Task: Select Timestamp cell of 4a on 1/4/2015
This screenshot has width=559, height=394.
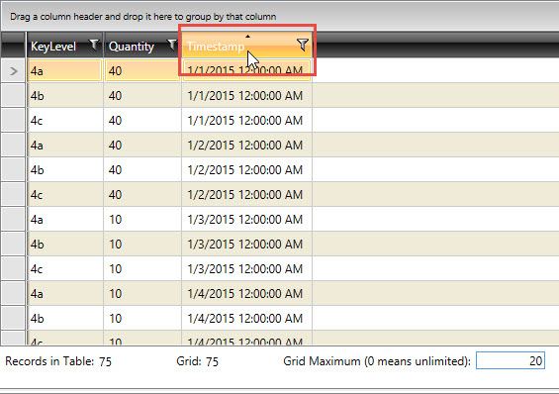Action: [x=247, y=293]
